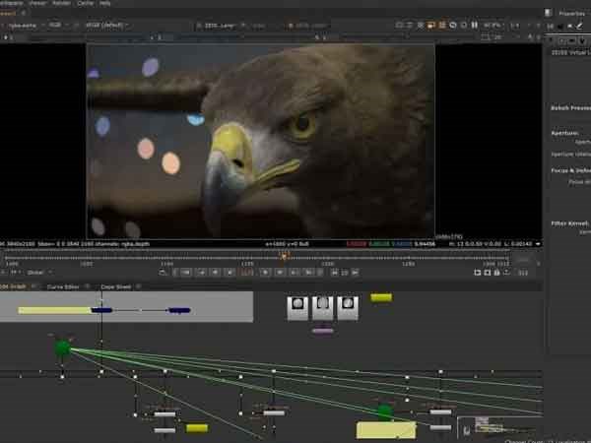Screen dimensions: 591x443
Task: Open the rgba.alpha channel dropdown
Action: pos(27,23)
